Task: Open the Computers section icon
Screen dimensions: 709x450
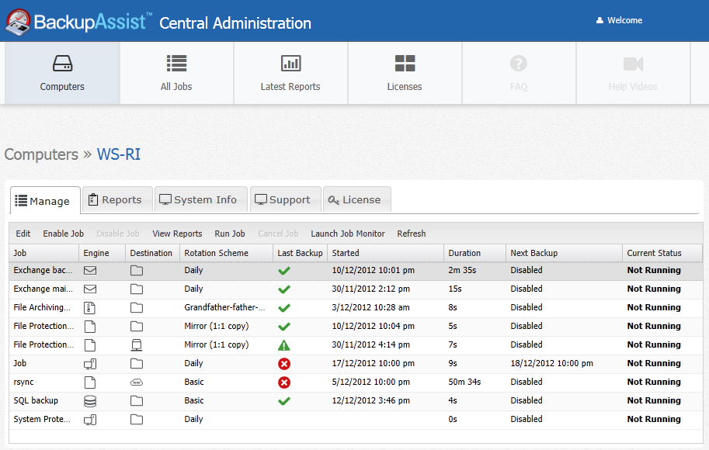Action: [62, 64]
